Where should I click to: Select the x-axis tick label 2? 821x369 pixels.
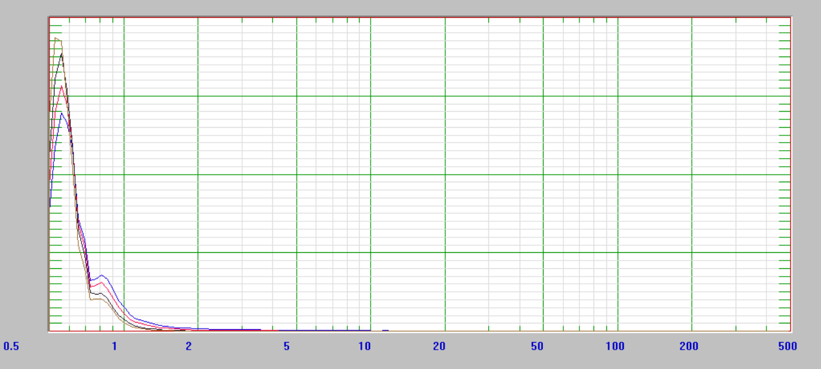pos(189,347)
